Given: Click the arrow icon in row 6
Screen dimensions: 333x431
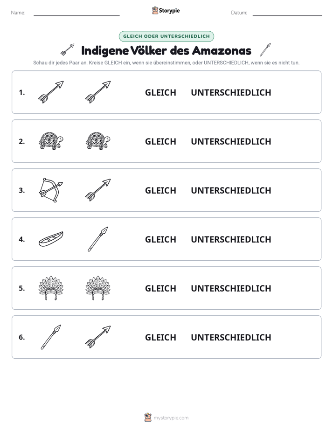Looking at the screenshot, I should coord(98,337).
